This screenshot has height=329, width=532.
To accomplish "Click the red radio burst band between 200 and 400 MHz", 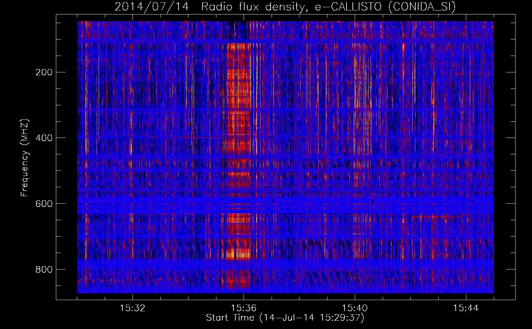I will click(x=239, y=102).
